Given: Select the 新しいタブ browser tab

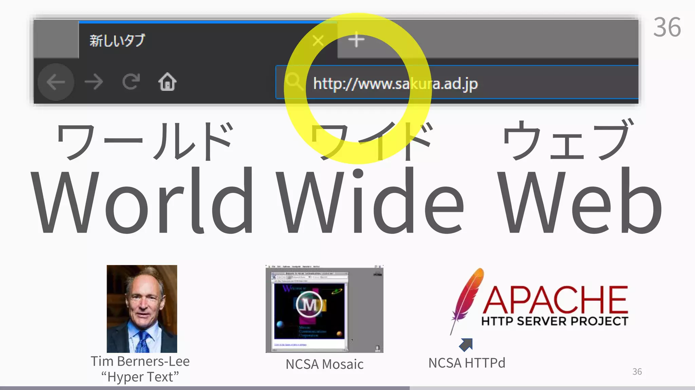Looking at the screenshot, I should [208, 40].
